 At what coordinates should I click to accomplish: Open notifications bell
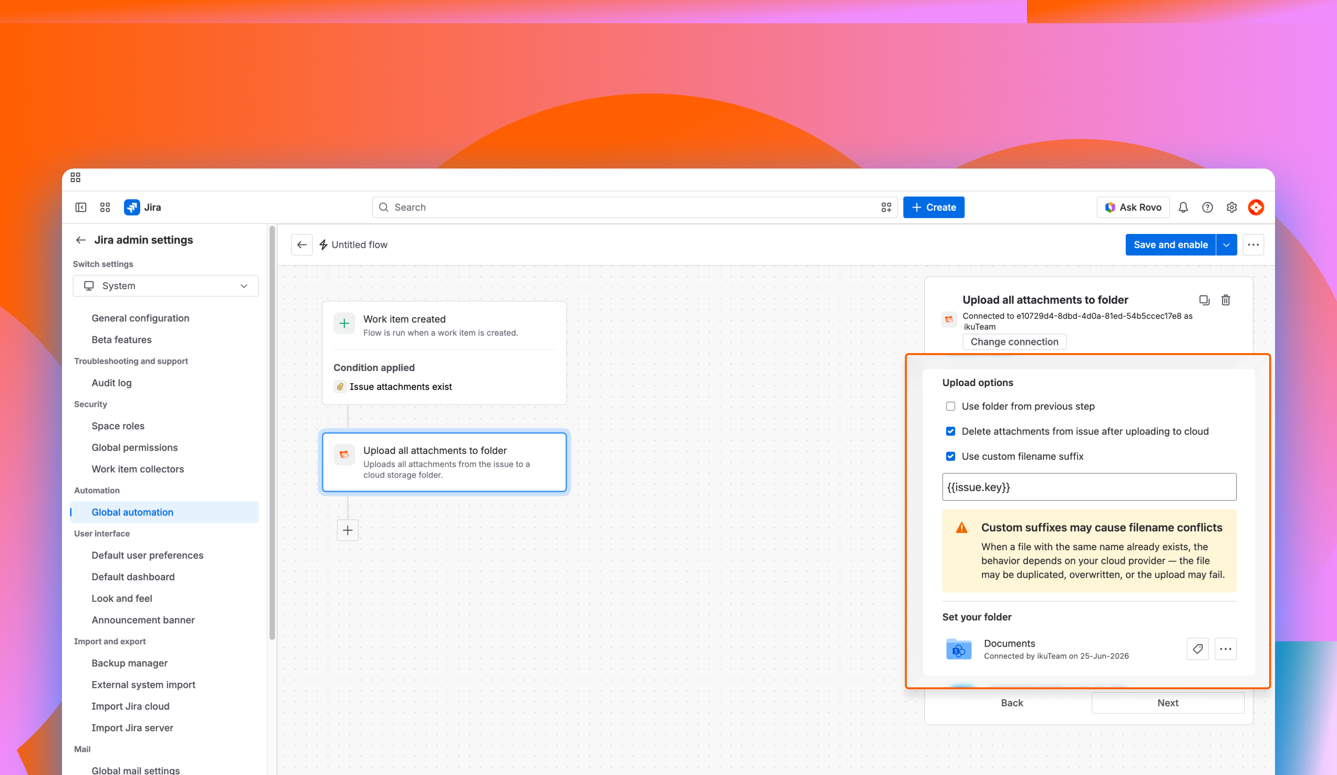coord(1183,207)
